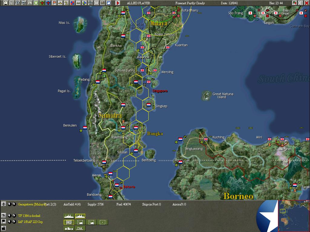Click the unit button with a single dot
Screen dimensions: 310x232
tap(103, 222)
